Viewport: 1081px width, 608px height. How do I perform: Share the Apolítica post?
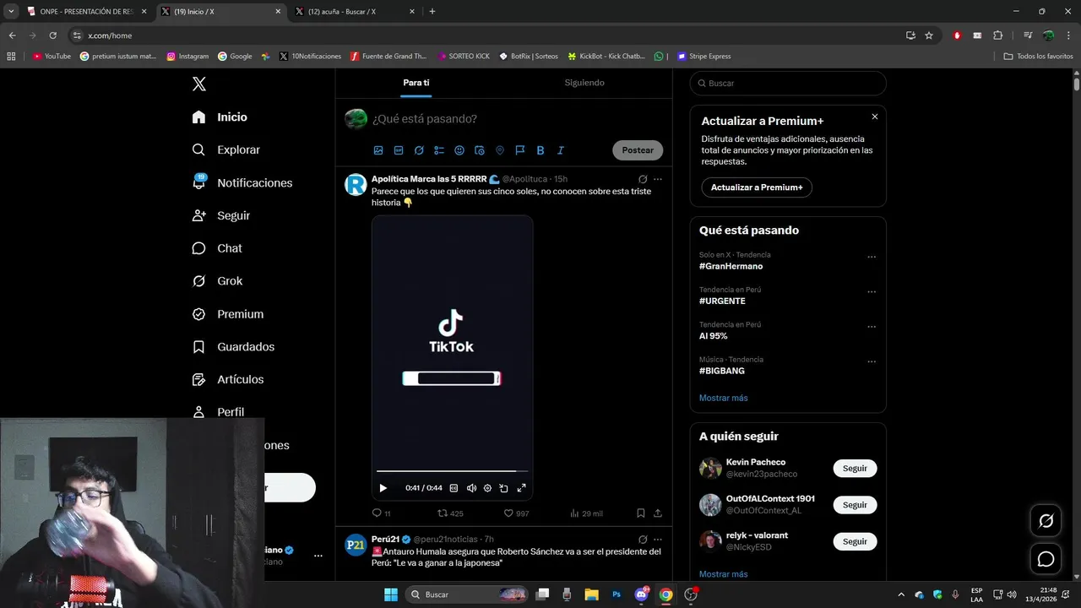coord(658,513)
